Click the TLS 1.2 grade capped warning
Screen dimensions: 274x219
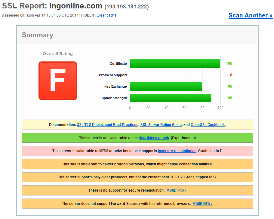click(137, 177)
